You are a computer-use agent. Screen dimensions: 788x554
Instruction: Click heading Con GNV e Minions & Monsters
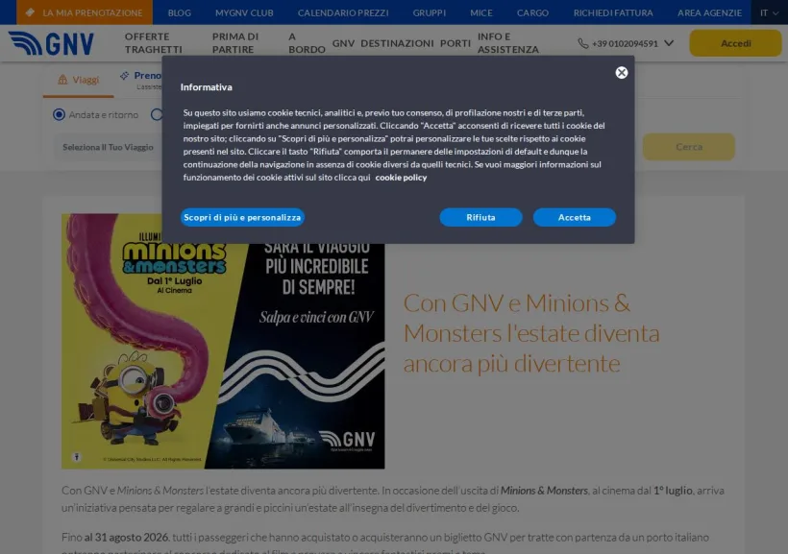click(x=531, y=333)
